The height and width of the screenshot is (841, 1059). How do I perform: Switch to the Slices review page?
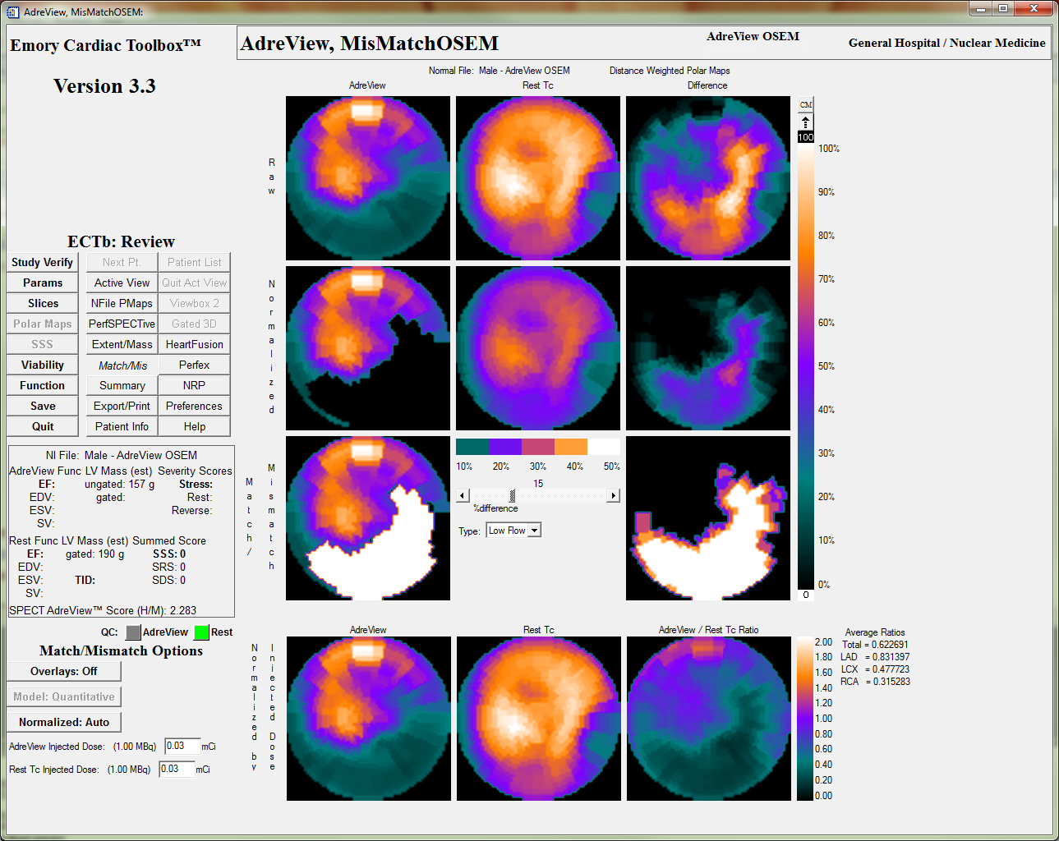tap(43, 303)
